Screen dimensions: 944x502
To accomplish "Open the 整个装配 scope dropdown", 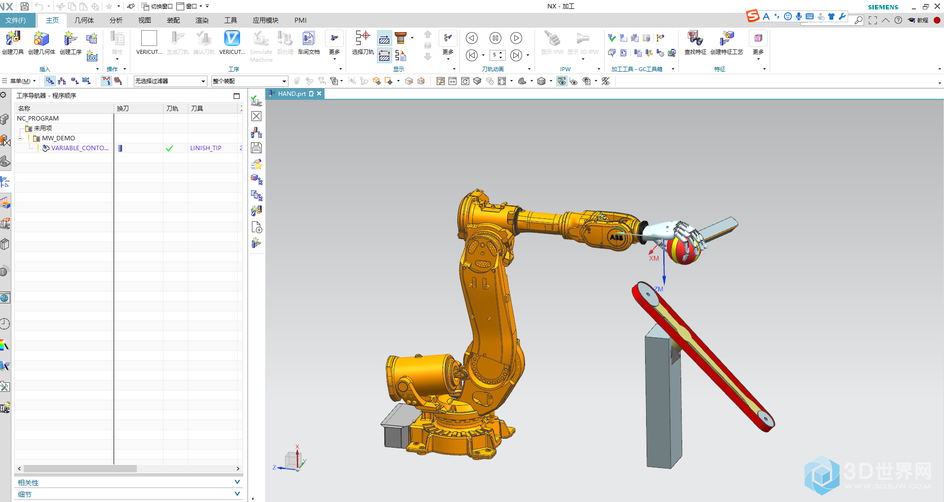I will click(x=249, y=81).
